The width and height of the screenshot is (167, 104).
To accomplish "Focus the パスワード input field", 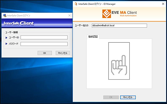I will click(x=44, y=44).
